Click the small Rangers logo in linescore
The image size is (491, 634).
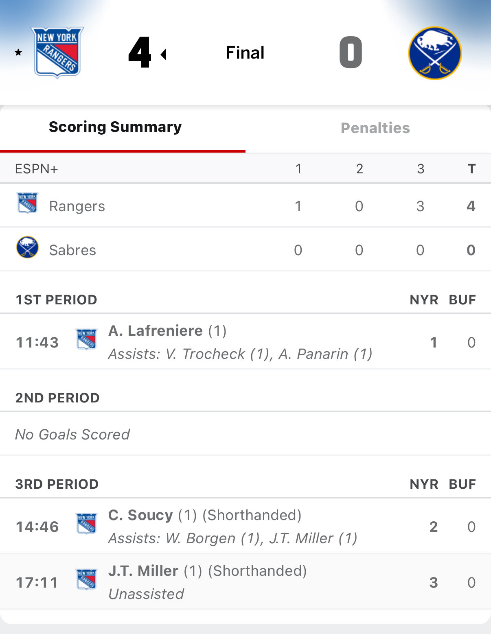coord(27,203)
